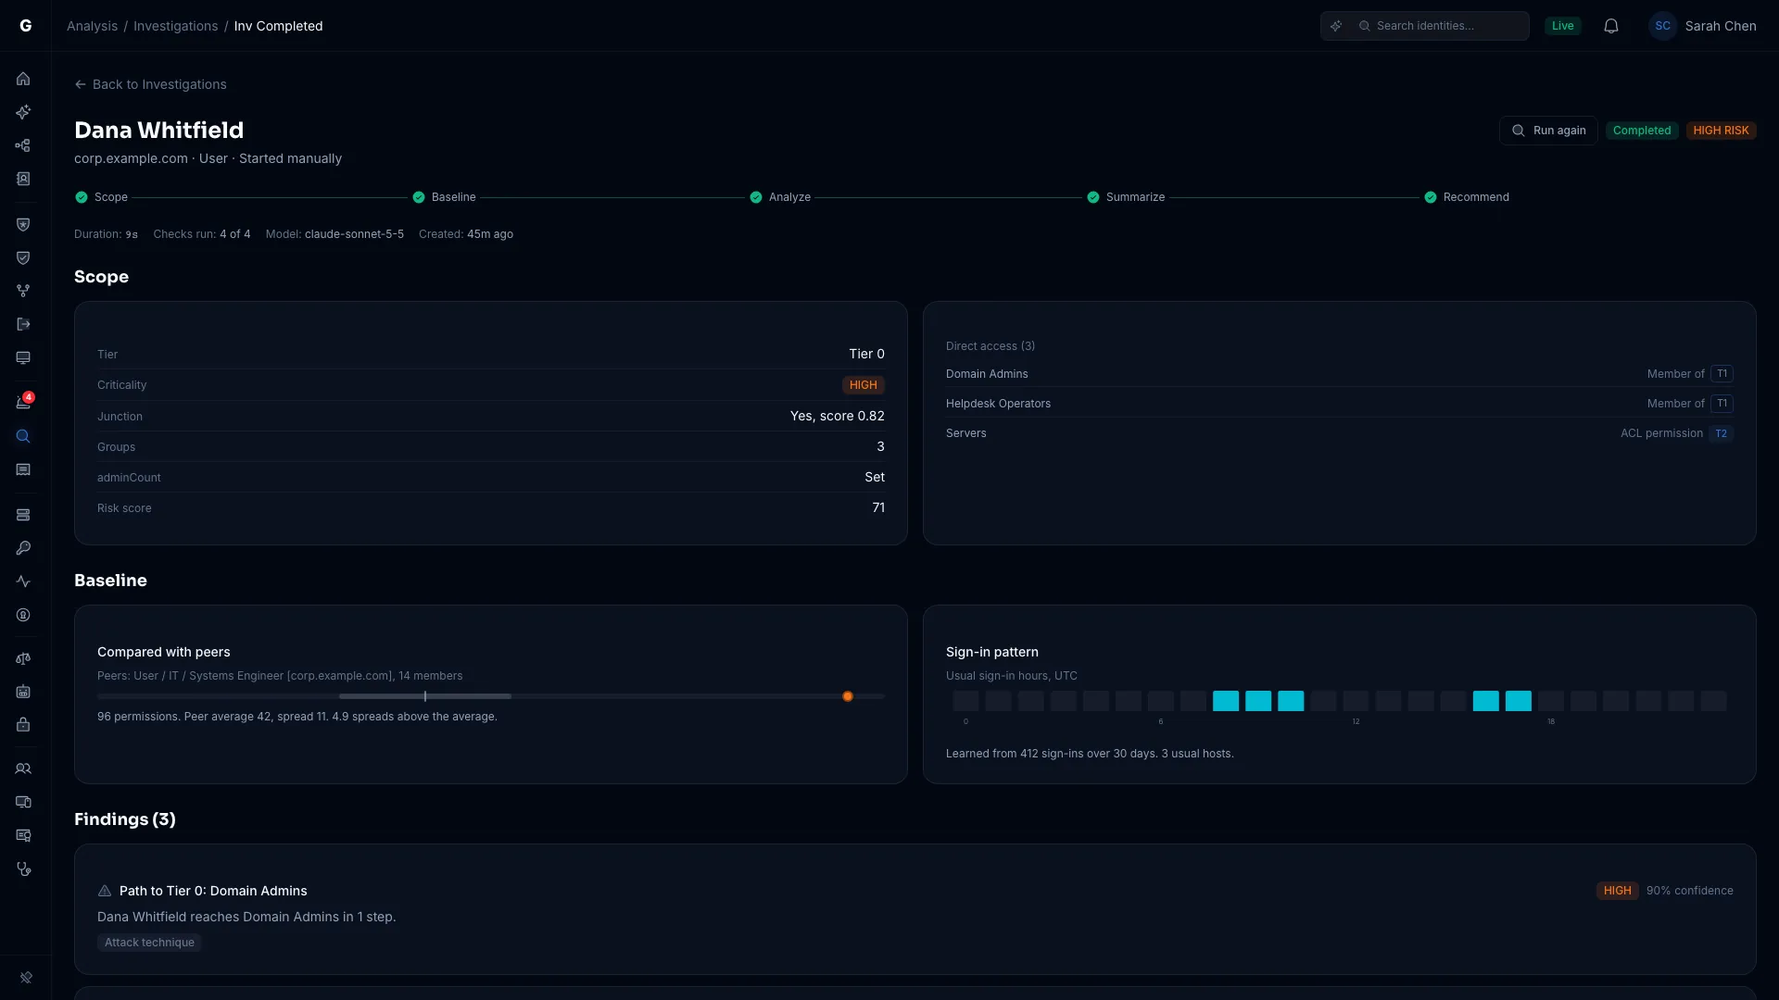The width and height of the screenshot is (1779, 1000).
Task: Jump to the Recommend step
Action: 1467,197
